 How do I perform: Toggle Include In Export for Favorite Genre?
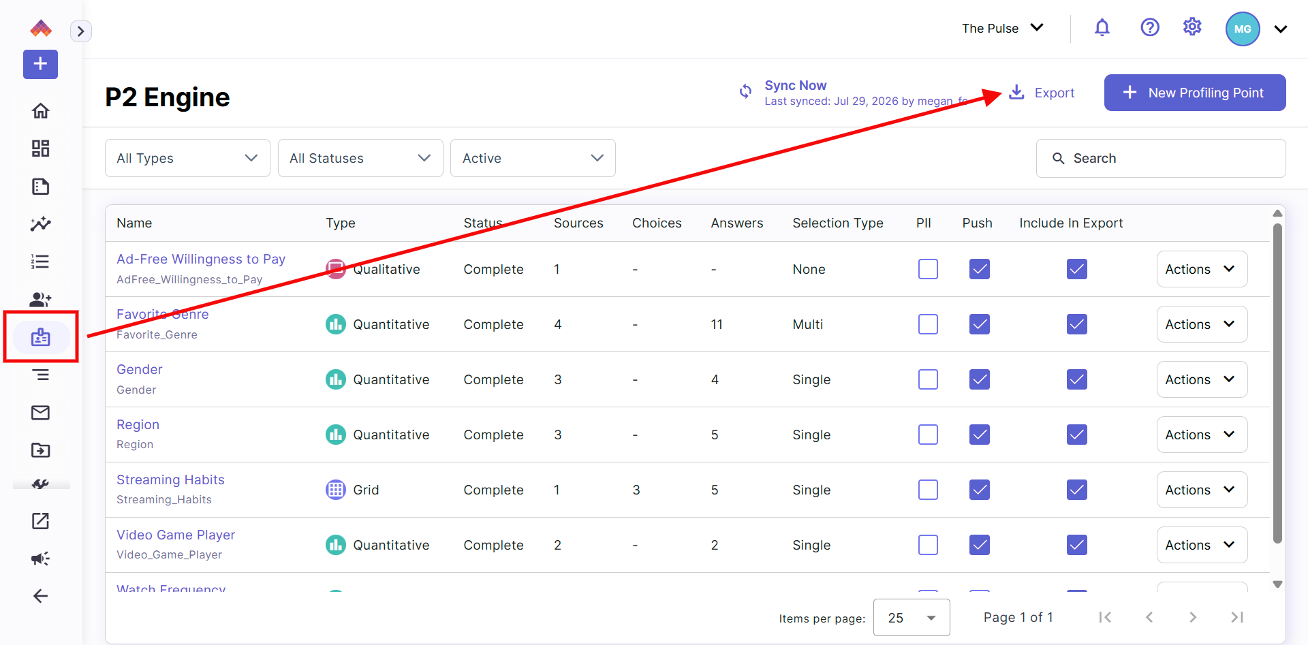point(1077,324)
